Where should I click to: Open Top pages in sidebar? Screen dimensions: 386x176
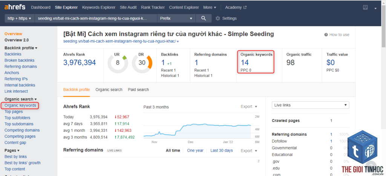[14, 111]
